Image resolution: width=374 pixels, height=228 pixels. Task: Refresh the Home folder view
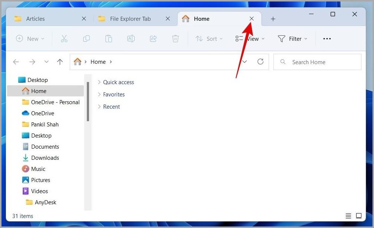coord(260,62)
